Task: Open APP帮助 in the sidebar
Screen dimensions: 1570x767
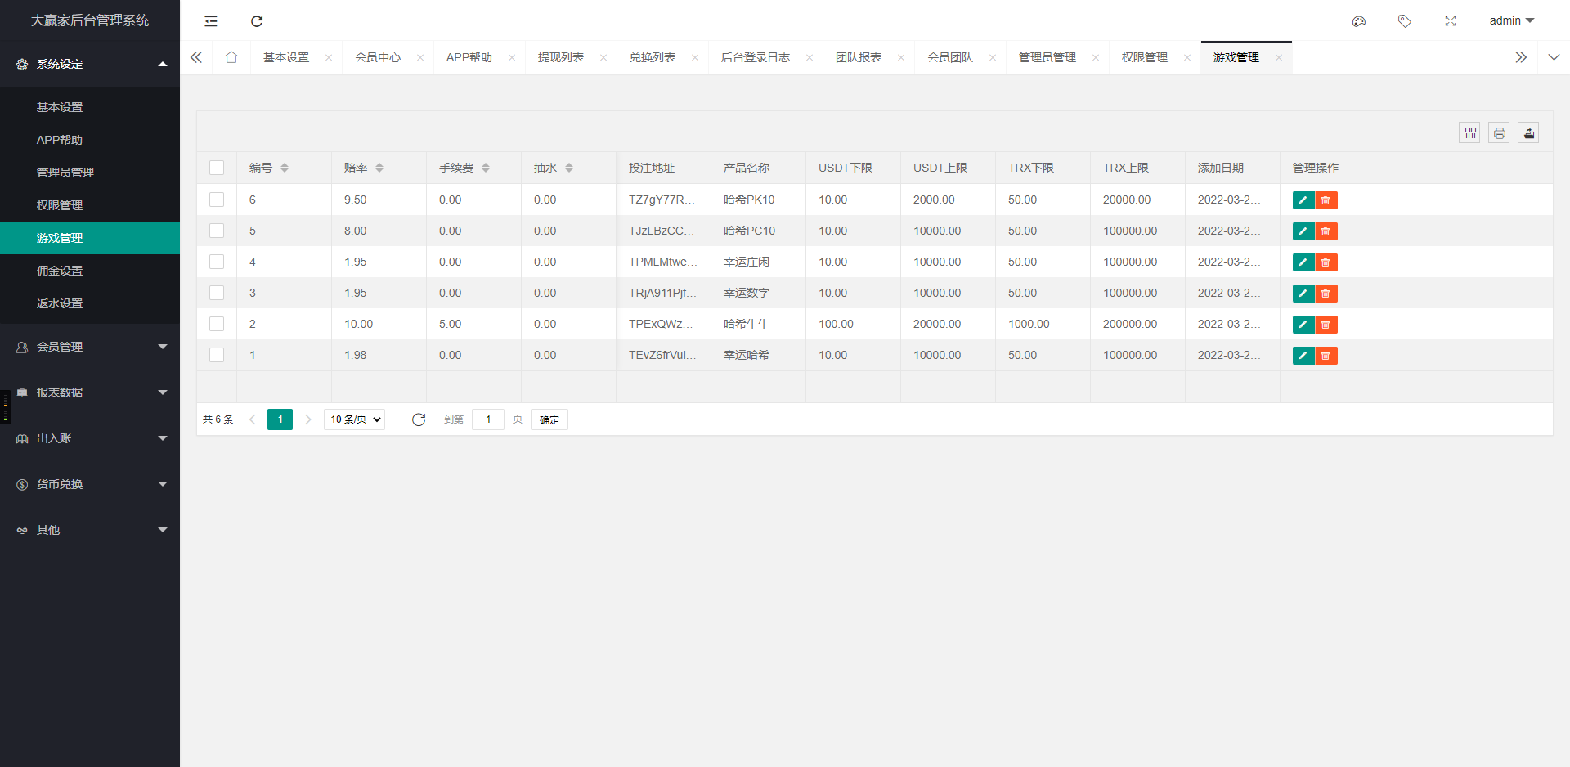Action: point(90,140)
